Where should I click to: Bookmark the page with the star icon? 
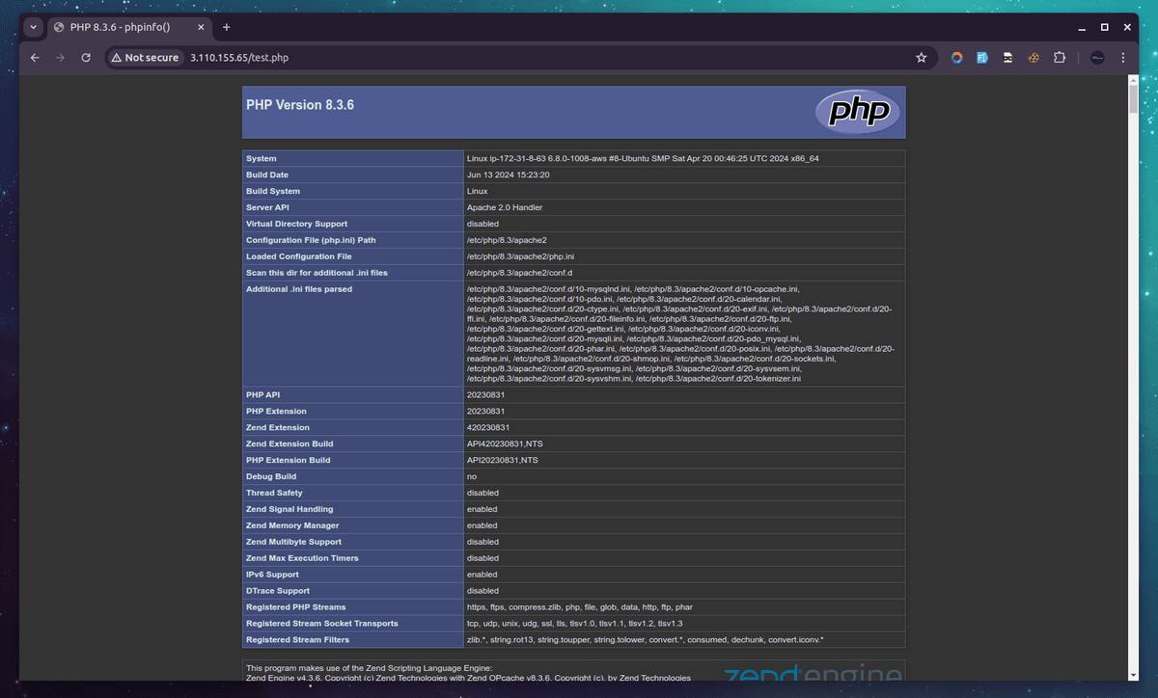[x=921, y=57]
